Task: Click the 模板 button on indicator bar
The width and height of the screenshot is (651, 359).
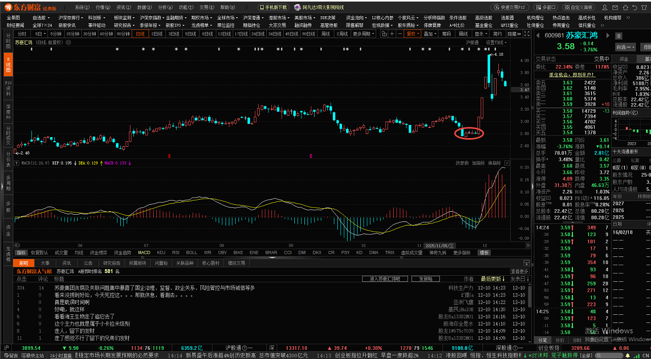Action: pyautogui.click(x=485, y=252)
